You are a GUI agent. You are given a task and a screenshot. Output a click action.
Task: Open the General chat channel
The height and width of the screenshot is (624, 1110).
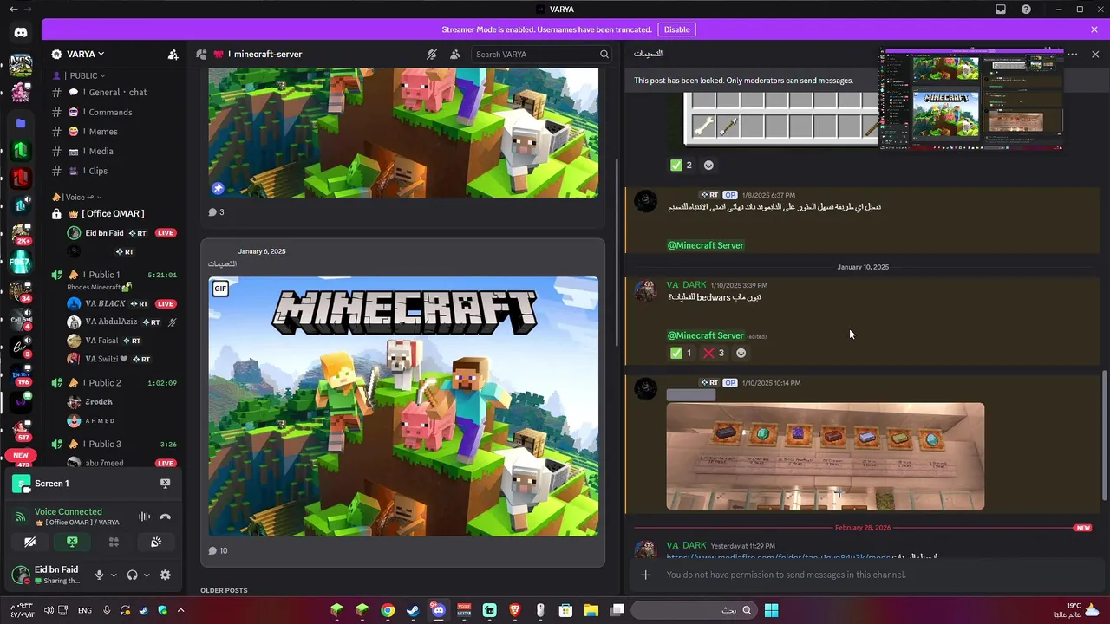(x=115, y=92)
